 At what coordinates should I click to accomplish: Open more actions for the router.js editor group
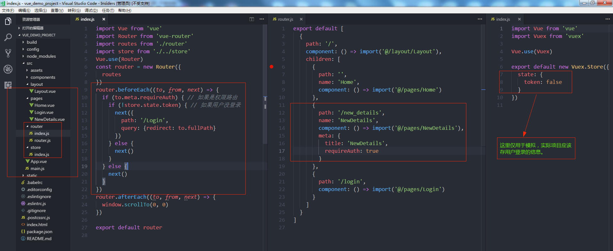[x=480, y=19]
